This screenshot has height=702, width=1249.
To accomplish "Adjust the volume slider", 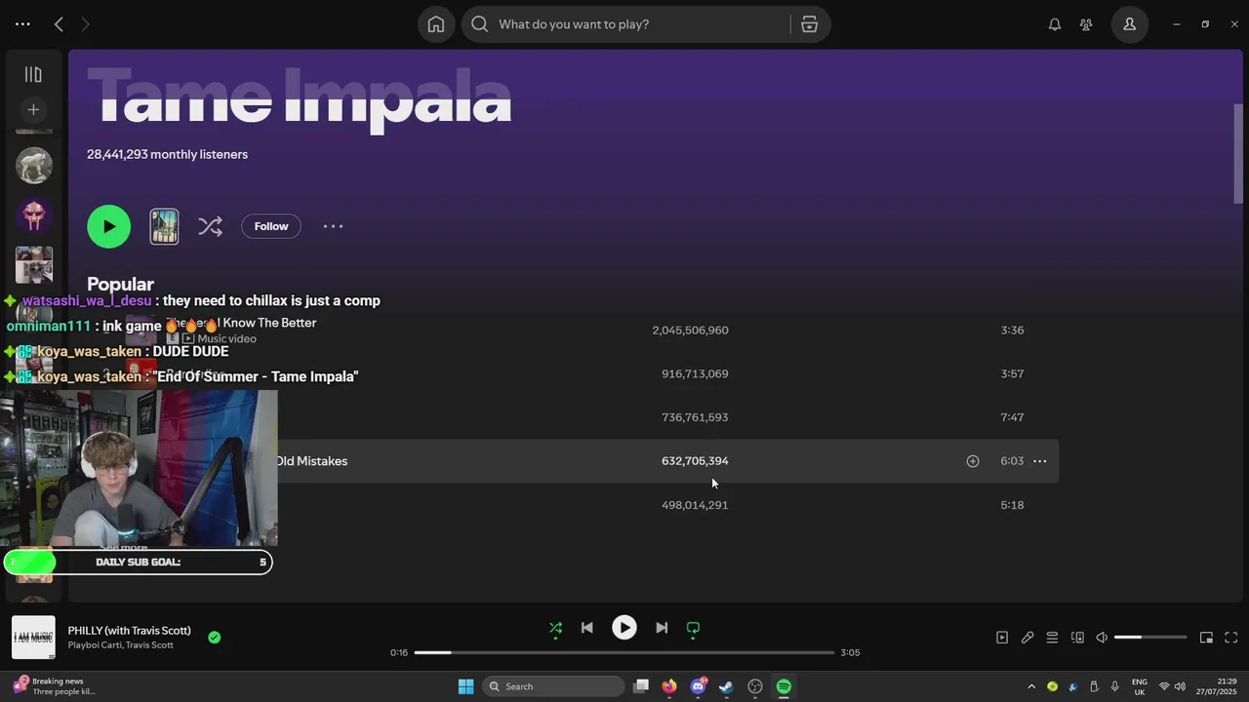I will (1150, 638).
